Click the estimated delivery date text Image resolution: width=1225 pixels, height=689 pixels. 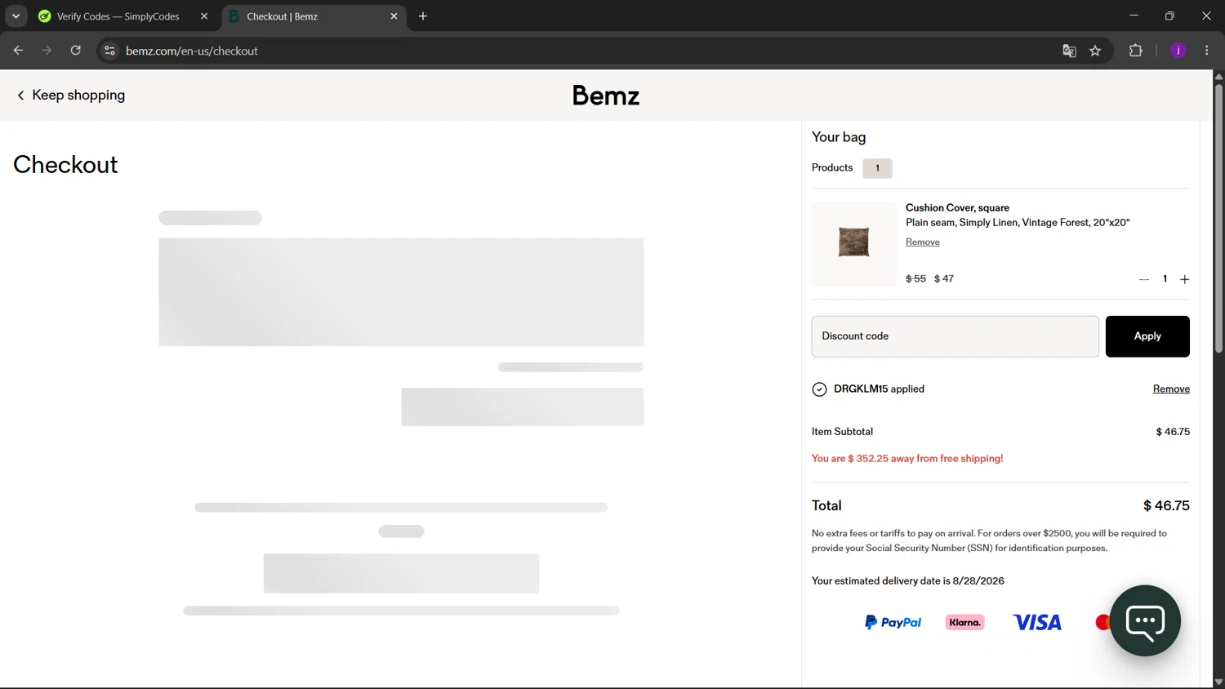coord(908,581)
